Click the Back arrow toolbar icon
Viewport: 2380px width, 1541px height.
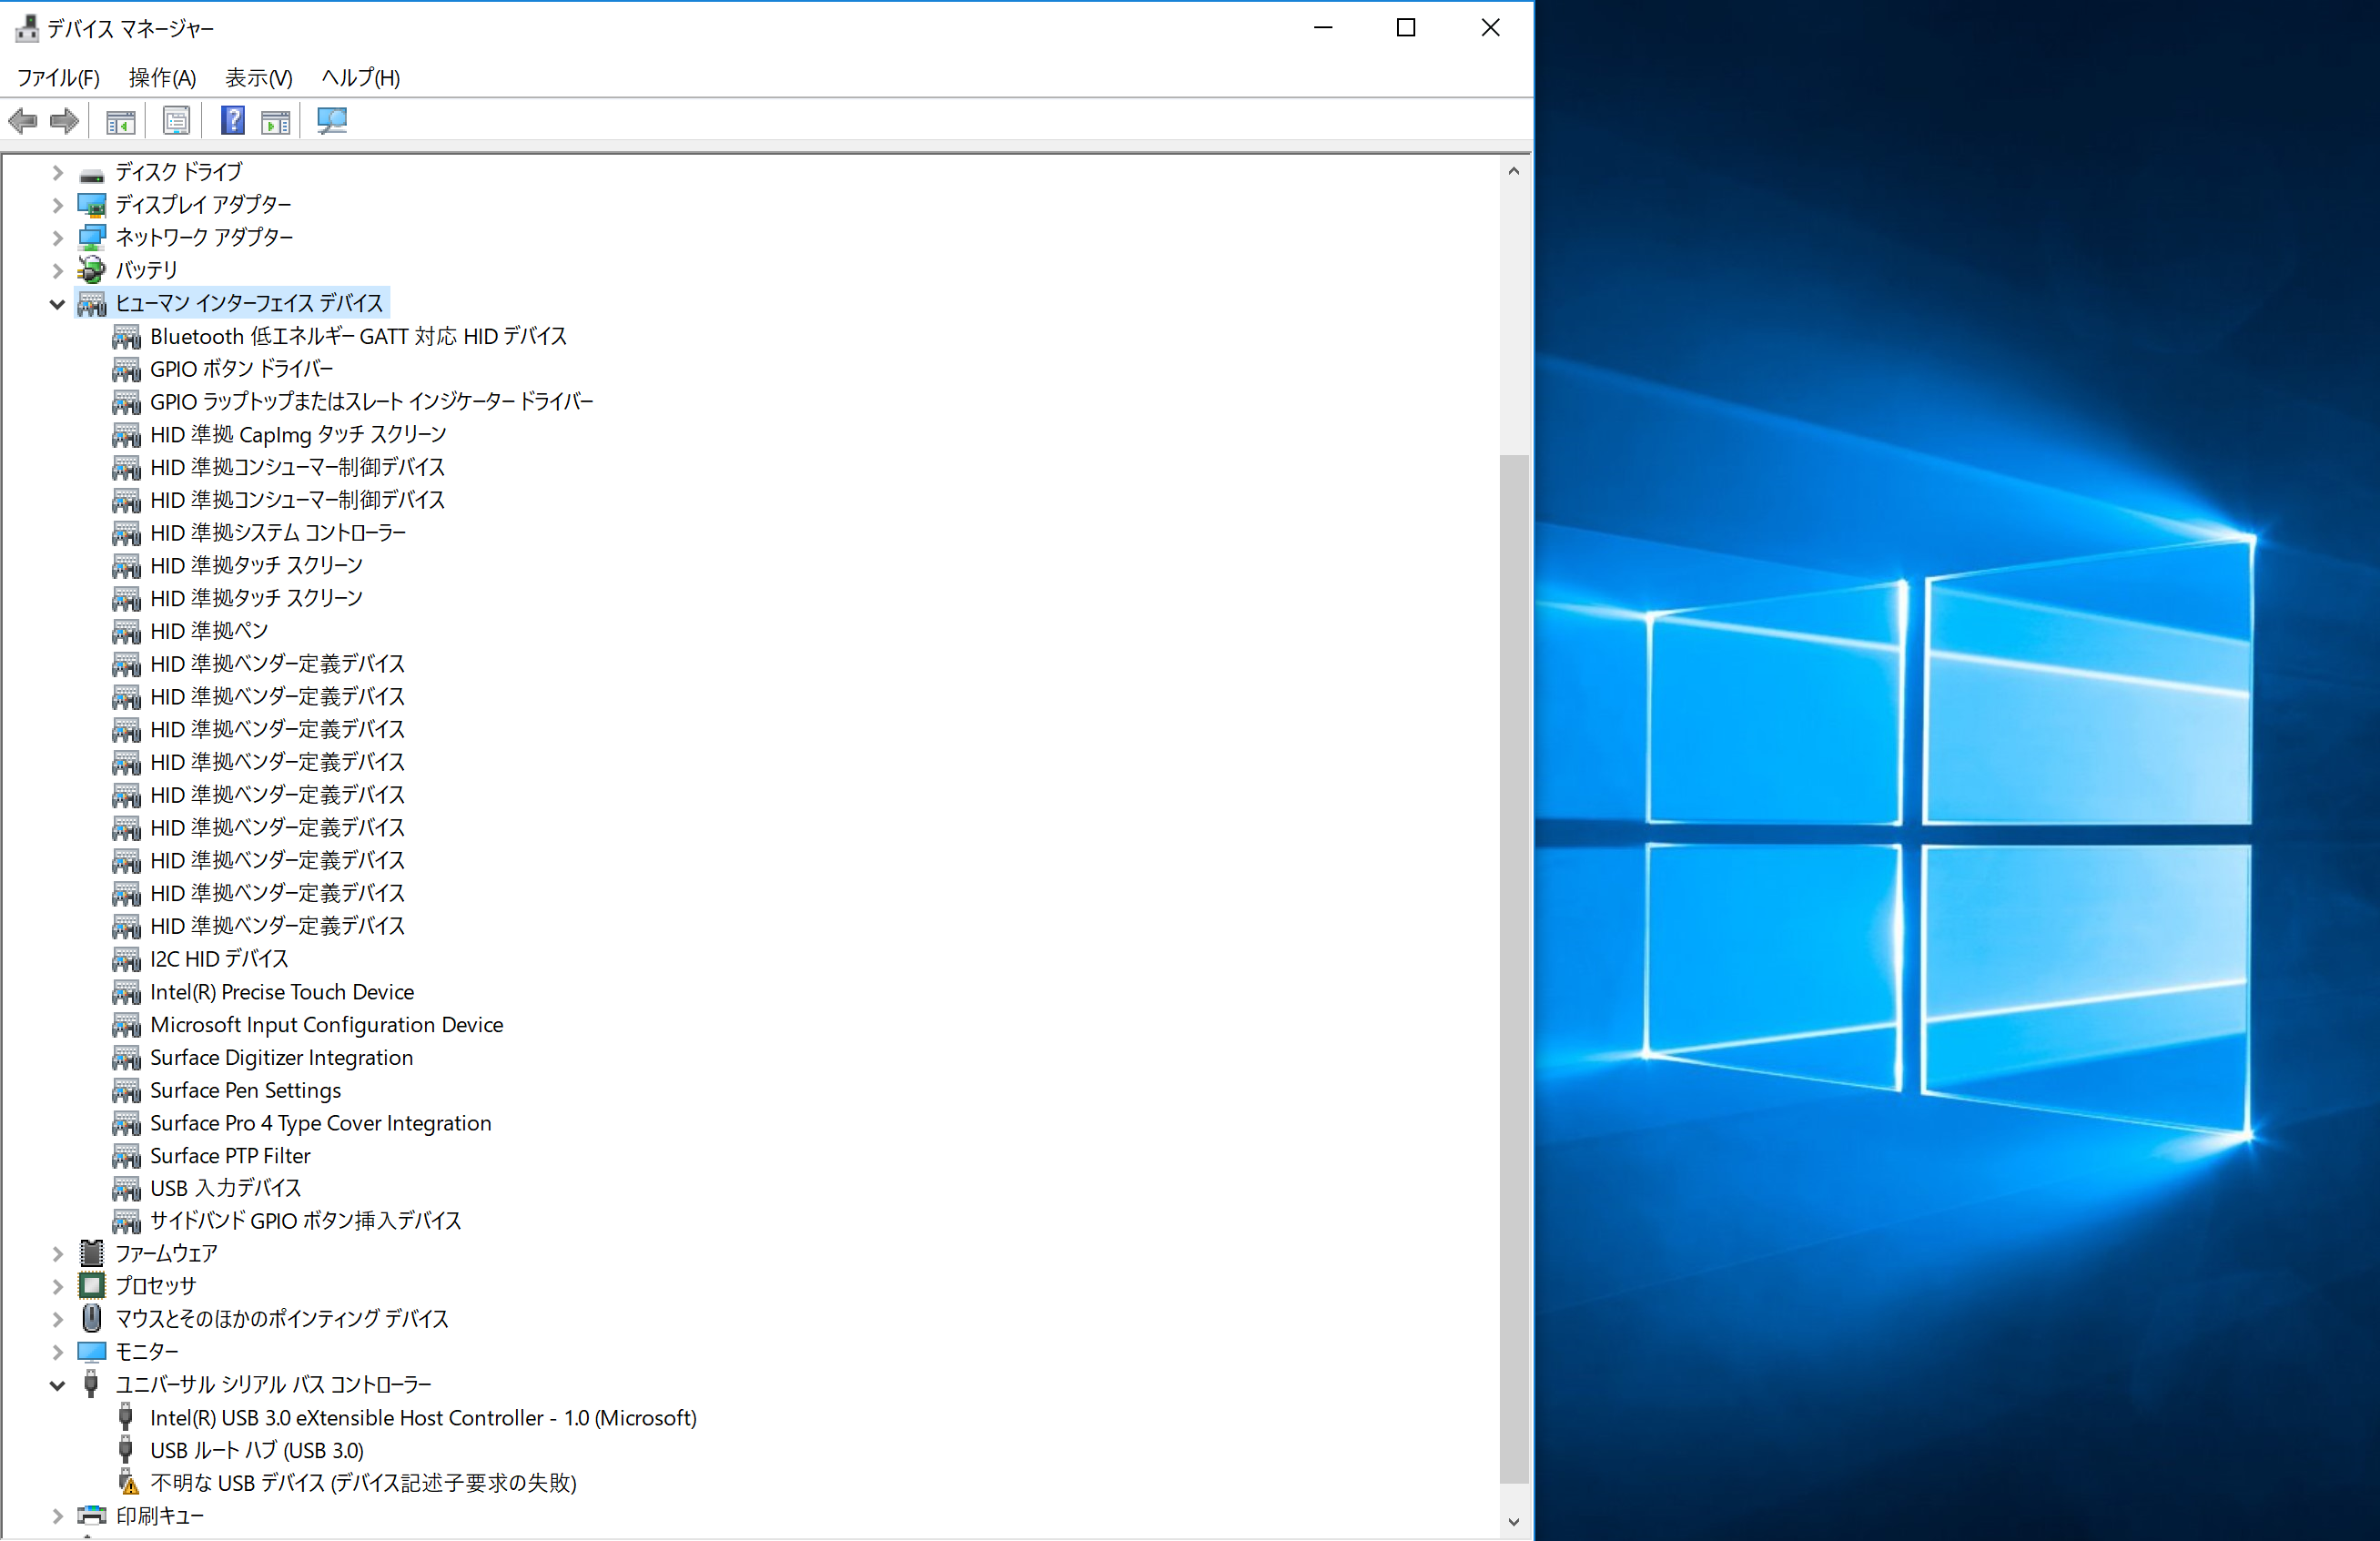pos(23,121)
